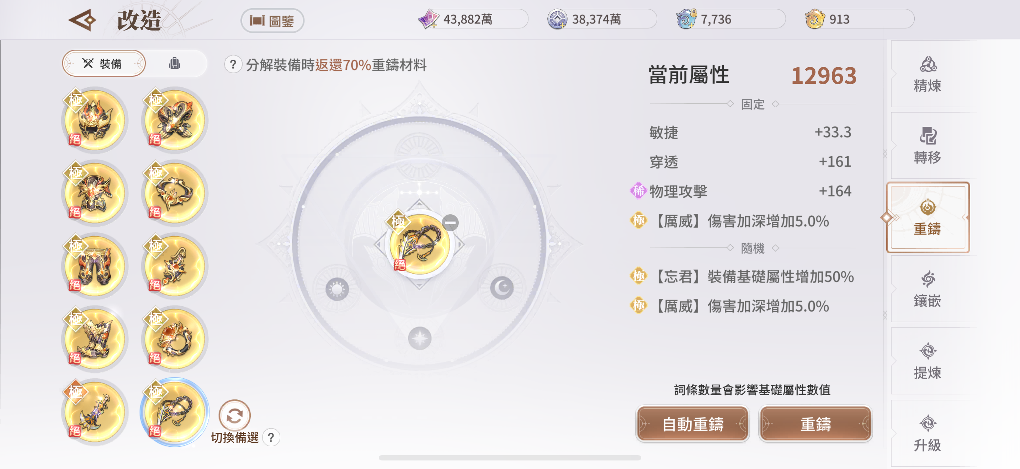Select the chest armor equipment icon
Viewport: 1020px width, 469px height.
pyautogui.click(x=95, y=193)
